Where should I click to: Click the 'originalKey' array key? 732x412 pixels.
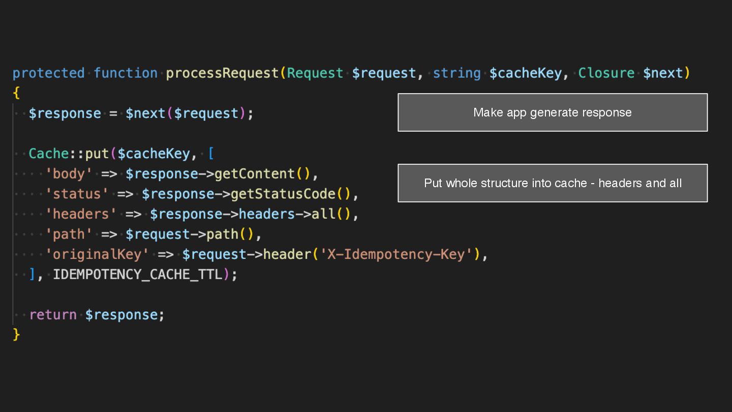[97, 254]
